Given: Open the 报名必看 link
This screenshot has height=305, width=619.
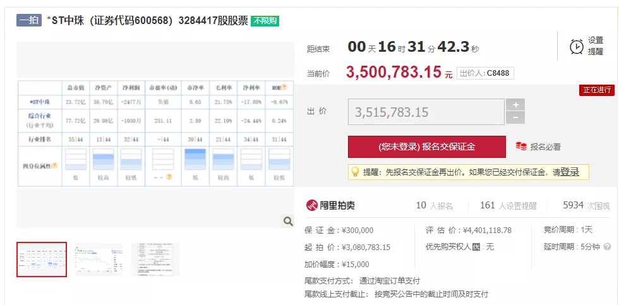Looking at the screenshot, I should [545, 147].
